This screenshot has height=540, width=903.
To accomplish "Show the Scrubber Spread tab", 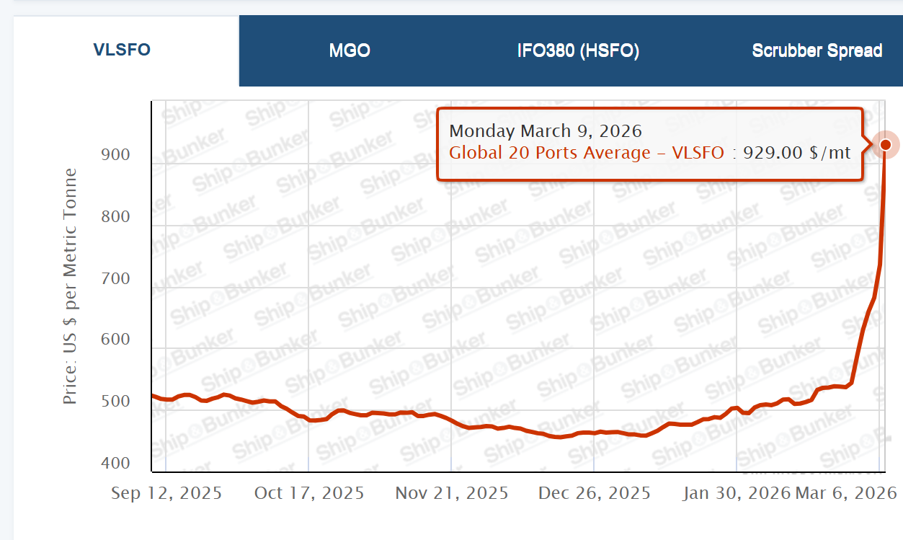I will pos(817,50).
